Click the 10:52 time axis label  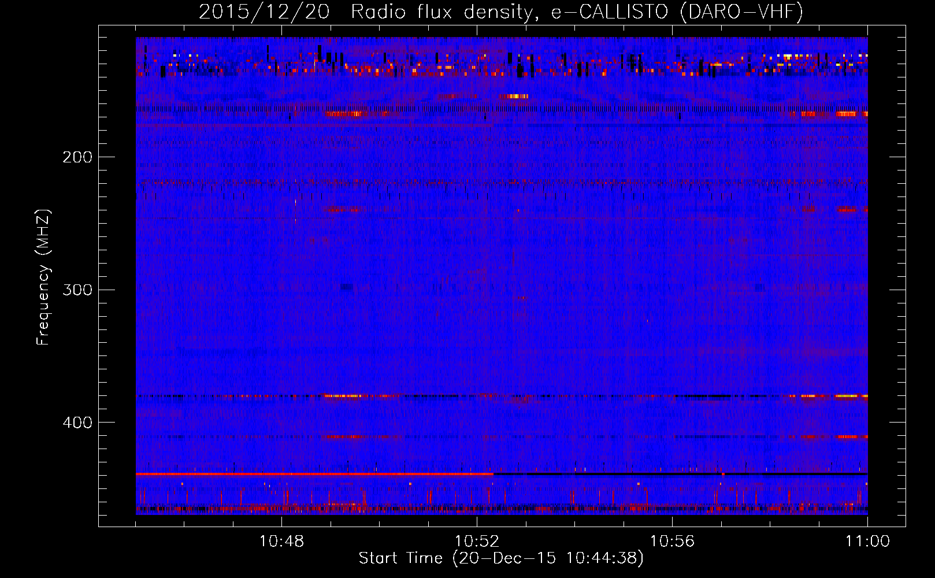pos(477,542)
